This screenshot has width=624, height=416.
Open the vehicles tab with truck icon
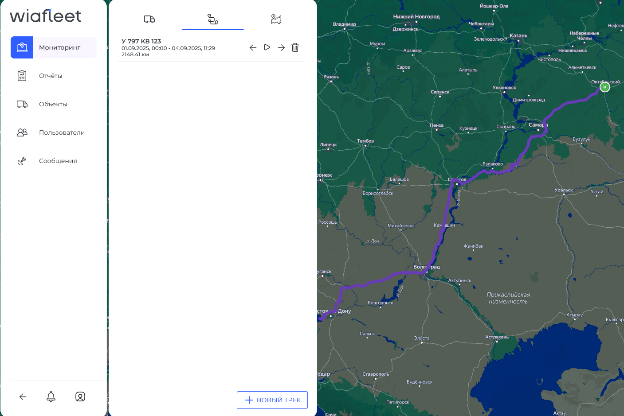point(149,19)
